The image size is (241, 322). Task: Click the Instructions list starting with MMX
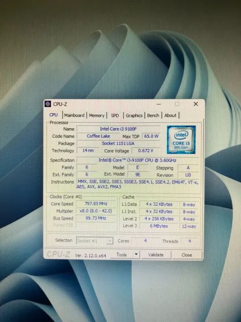(137, 184)
